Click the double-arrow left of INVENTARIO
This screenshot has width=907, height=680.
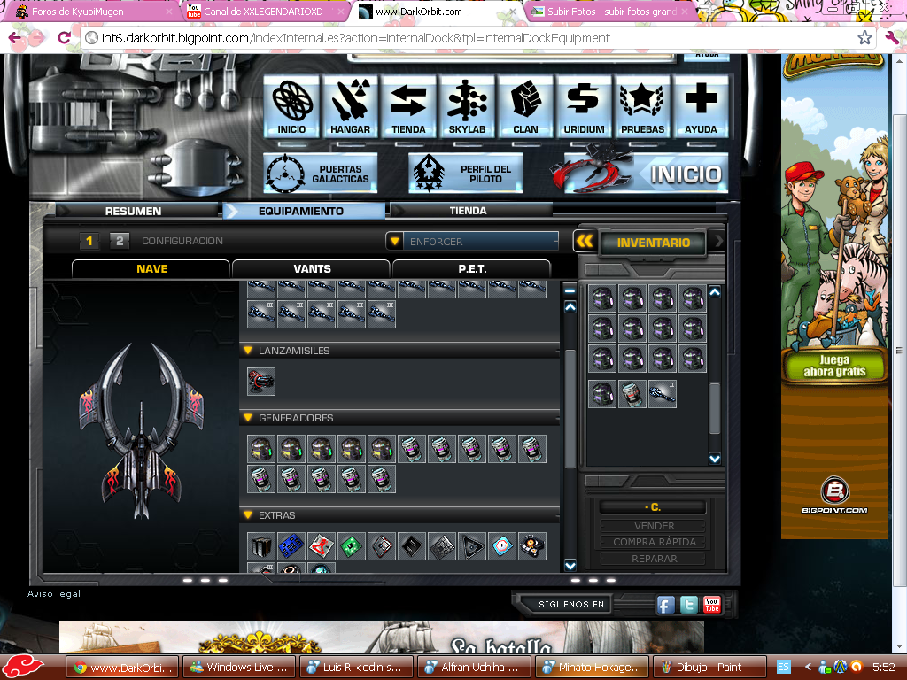point(585,241)
